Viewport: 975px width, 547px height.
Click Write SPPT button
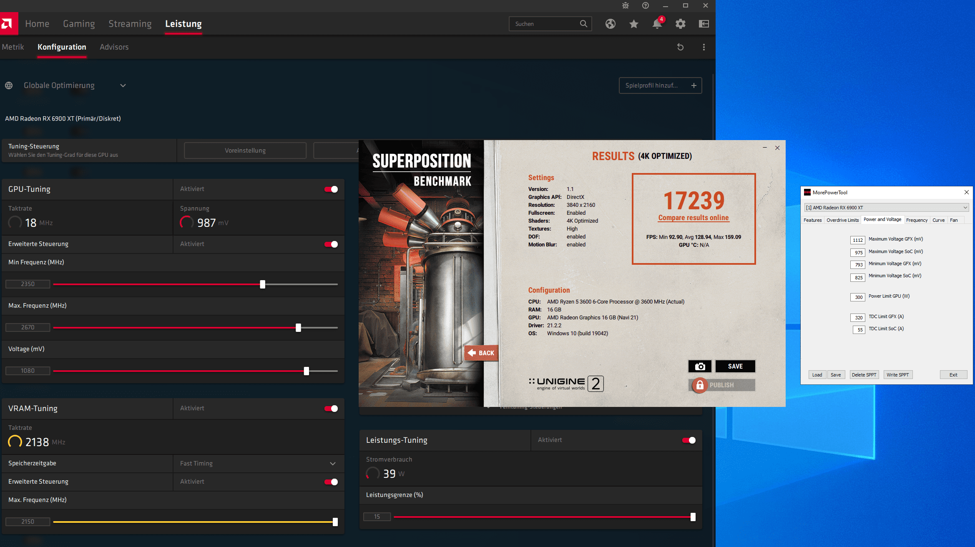coord(898,375)
